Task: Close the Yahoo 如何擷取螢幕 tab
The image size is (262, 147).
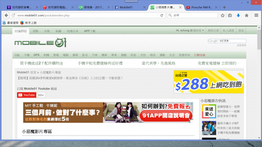Action: [37, 7]
